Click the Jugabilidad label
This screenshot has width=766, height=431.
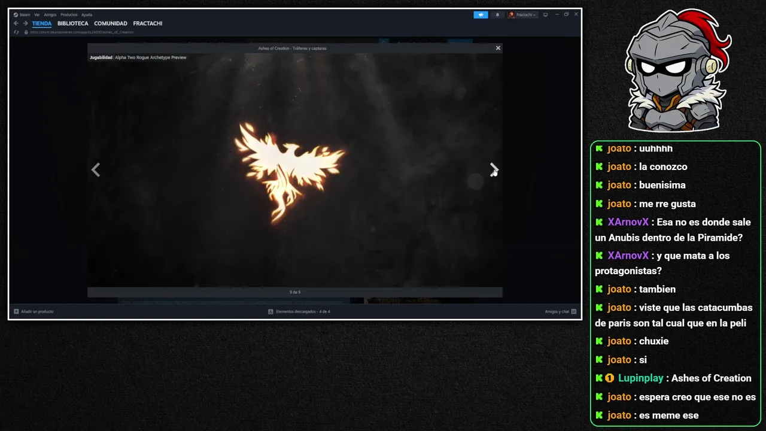101,57
